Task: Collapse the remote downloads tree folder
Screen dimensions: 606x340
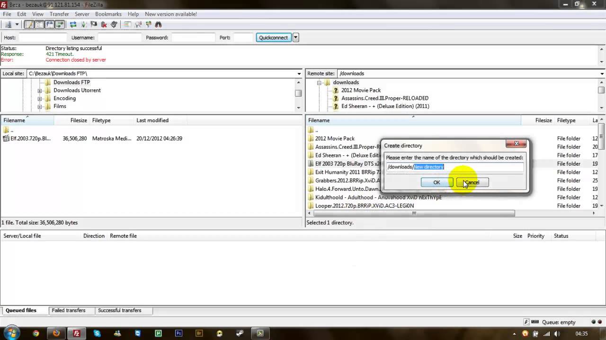Action: point(319,82)
